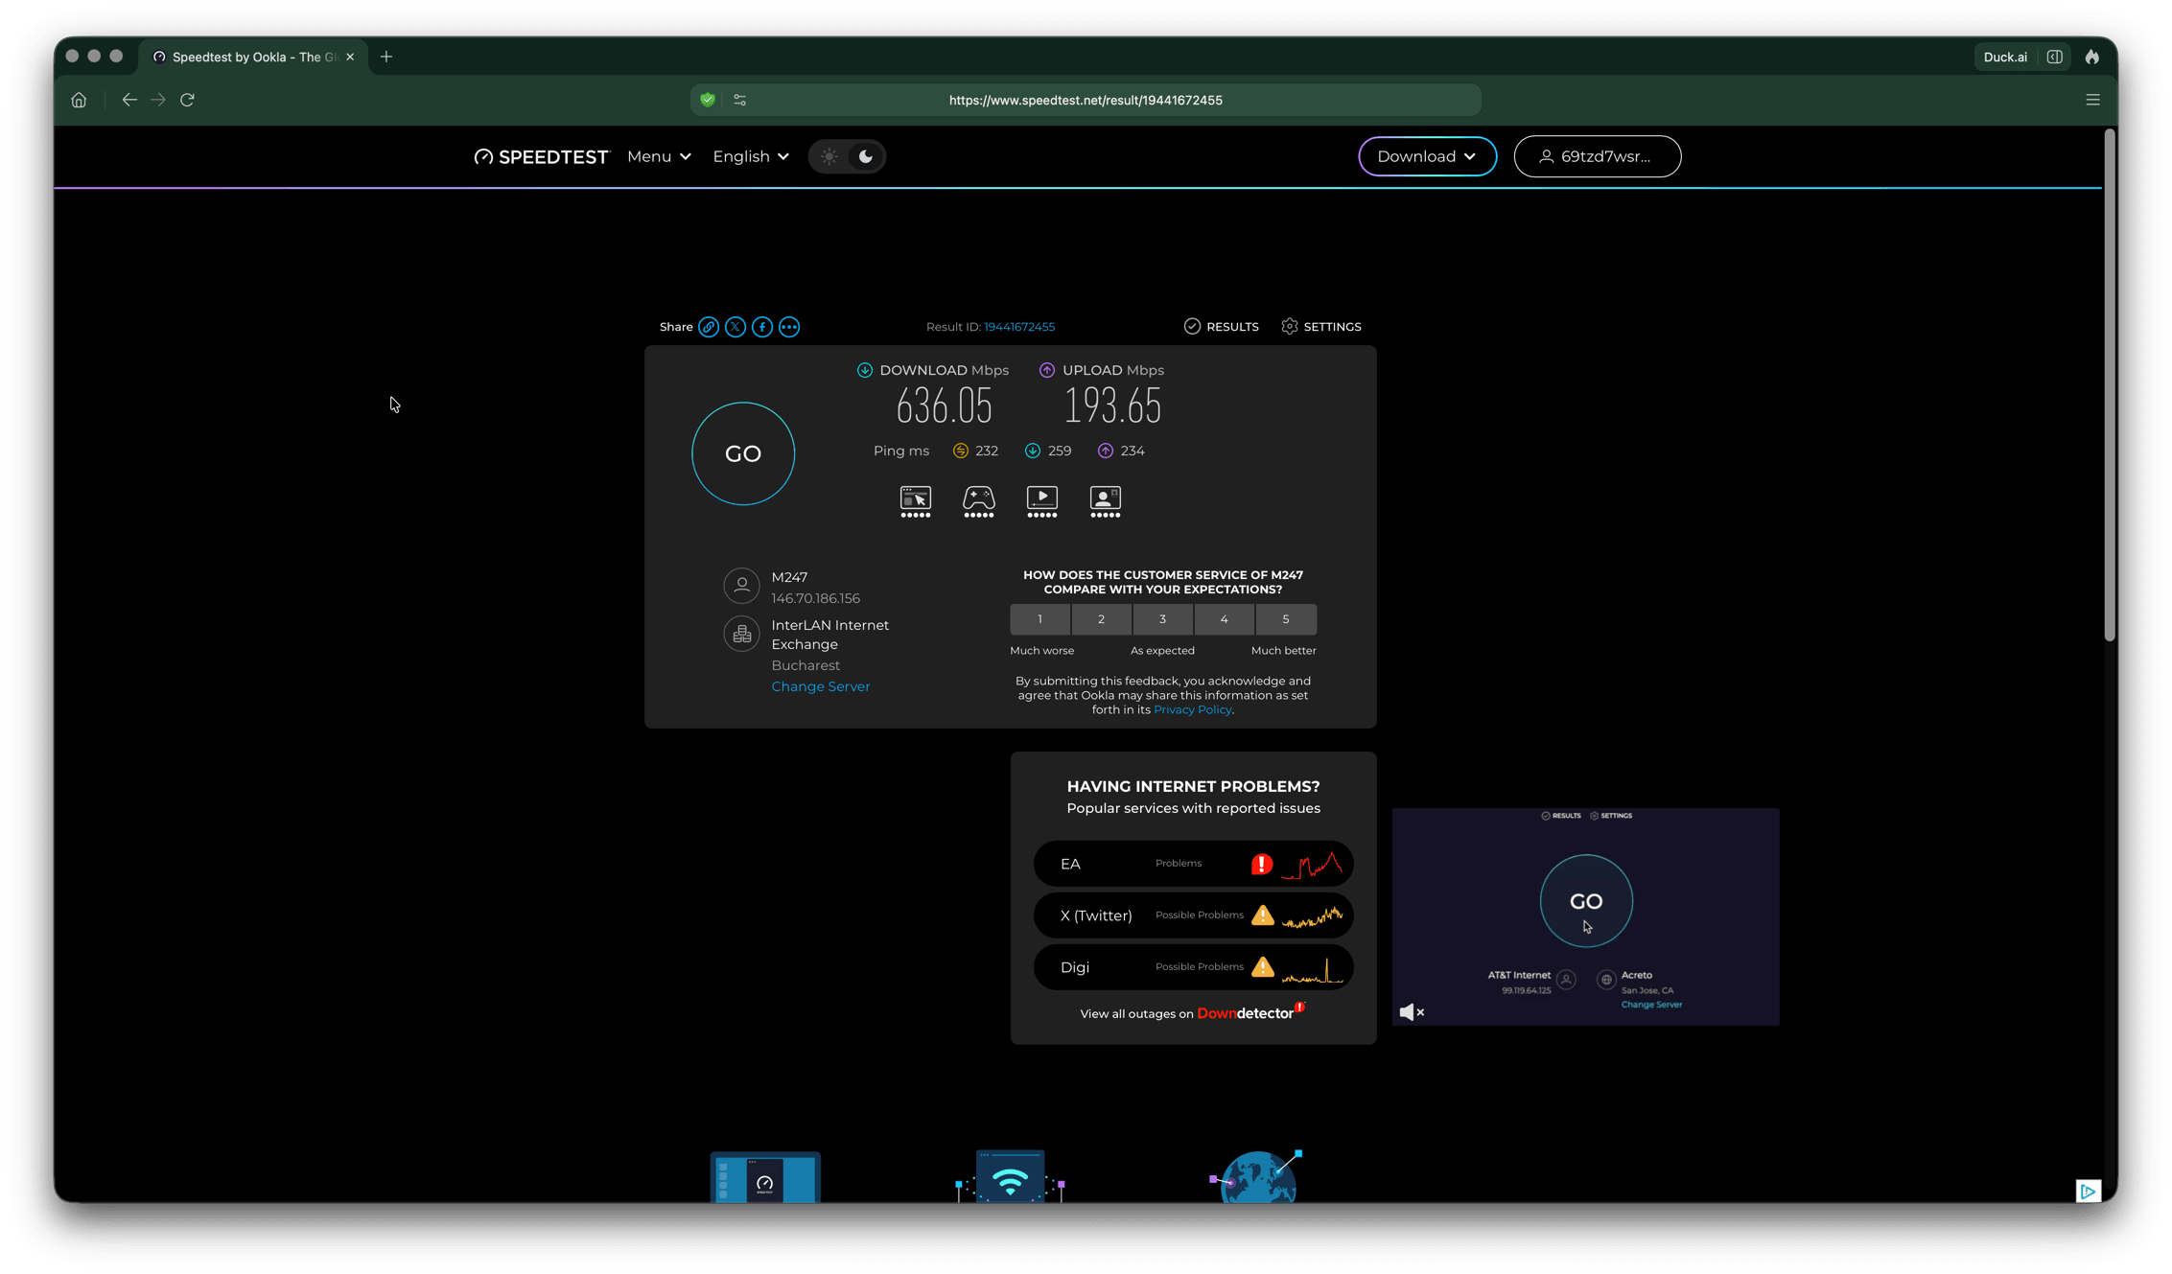Click the upload speed 193.65 value
Viewport: 2172px width, 1274px height.
(1112, 406)
